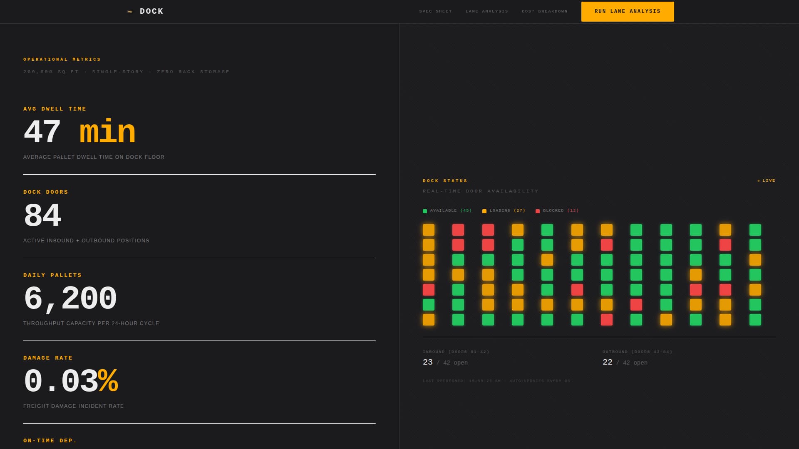The height and width of the screenshot is (449, 799).
Task: Click "Active inbound + outbound positions" caption
Action: (x=86, y=241)
